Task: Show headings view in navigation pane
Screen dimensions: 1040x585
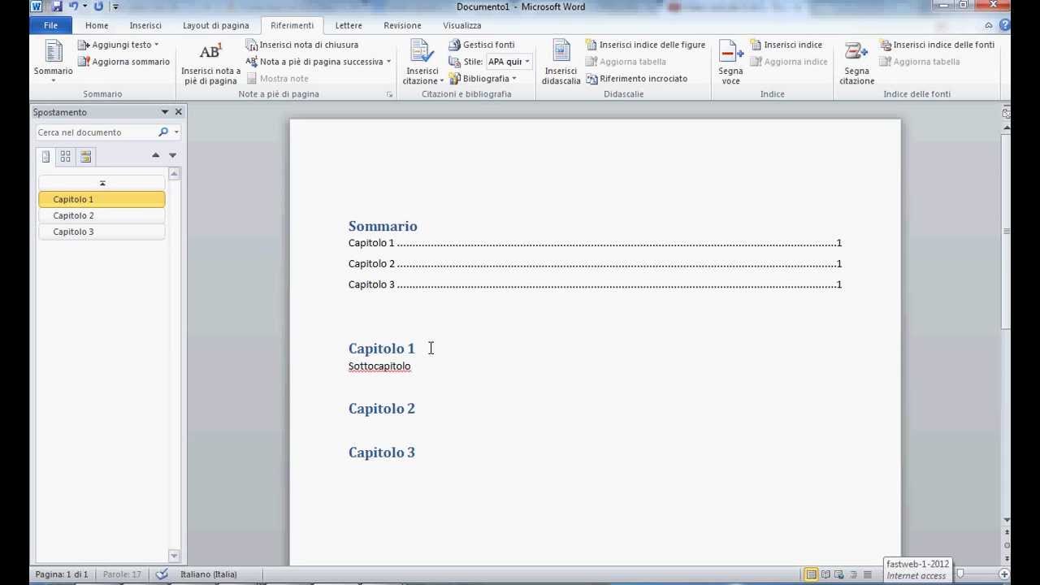Action: pyautogui.click(x=45, y=157)
